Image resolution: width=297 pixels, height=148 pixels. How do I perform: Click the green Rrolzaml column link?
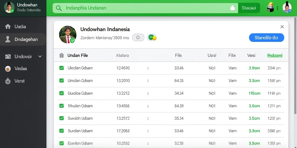tap(275, 55)
